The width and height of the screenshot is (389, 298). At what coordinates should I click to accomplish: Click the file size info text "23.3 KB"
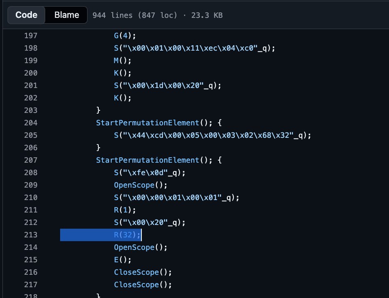pyautogui.click(x=207, y=15)
